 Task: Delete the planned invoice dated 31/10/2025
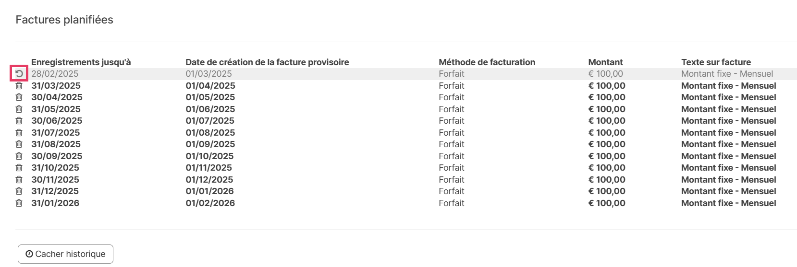19,168
